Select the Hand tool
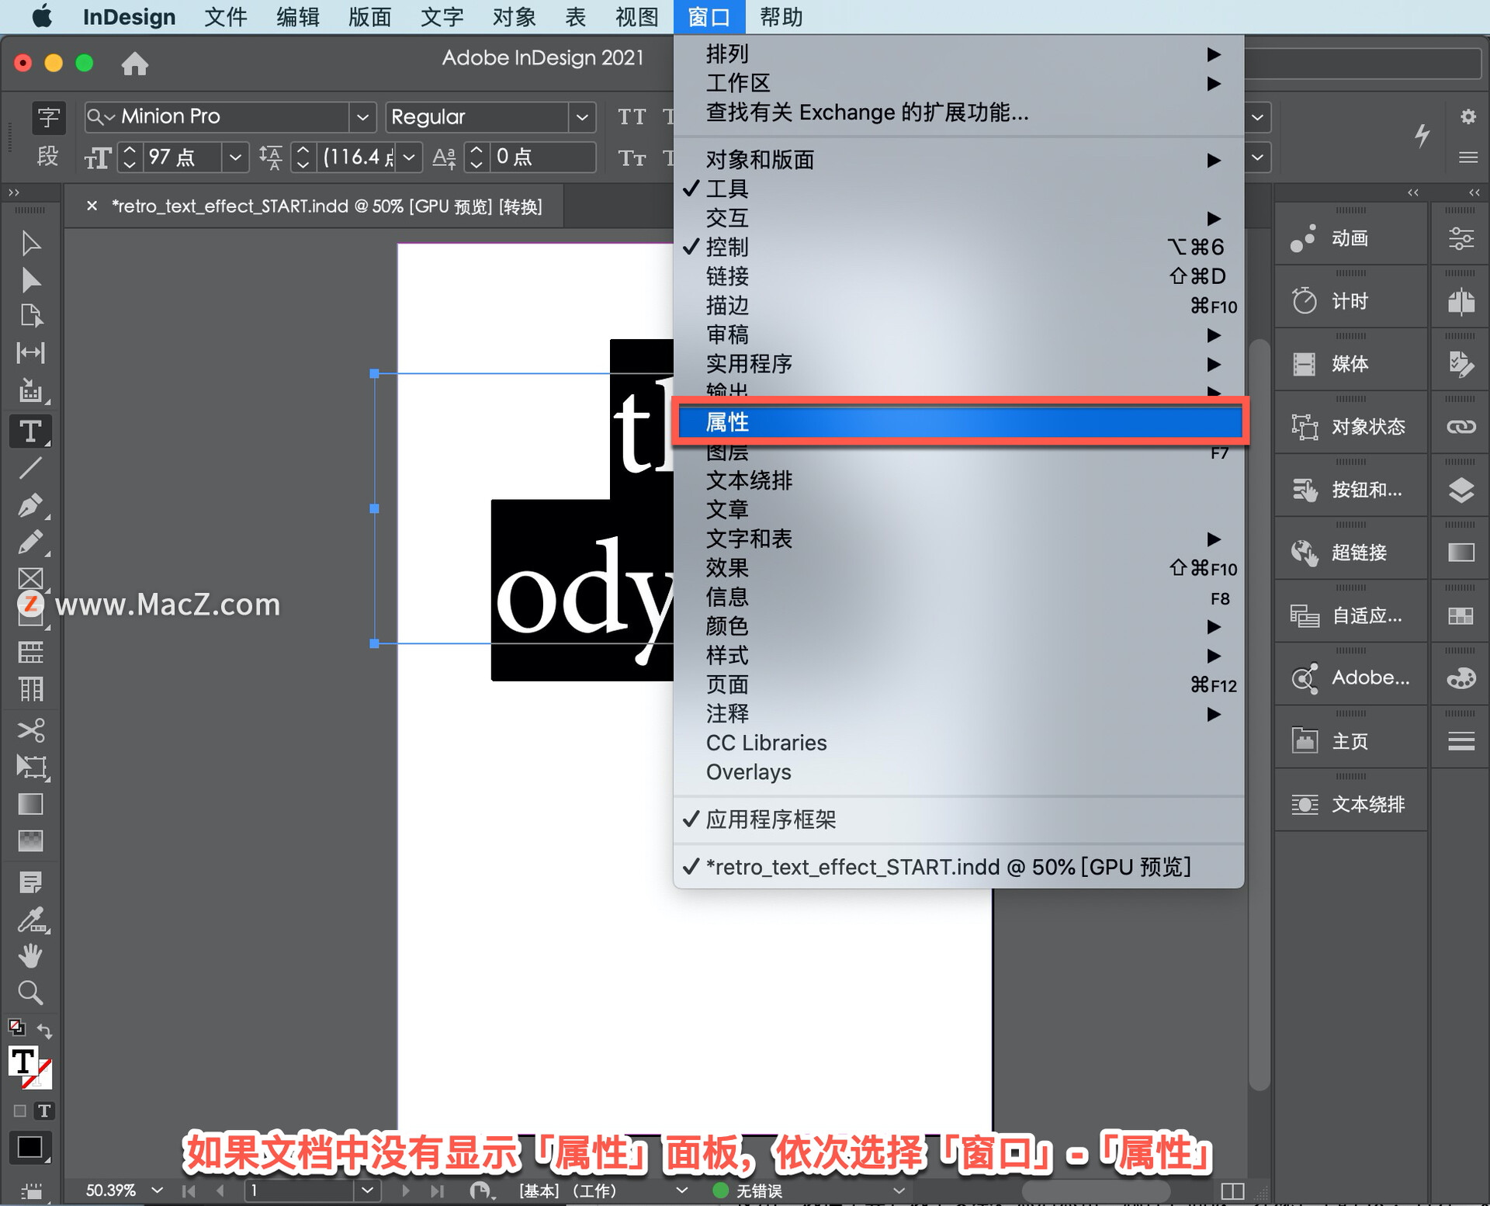The image size is (1490, 1206). coord(30,956)
